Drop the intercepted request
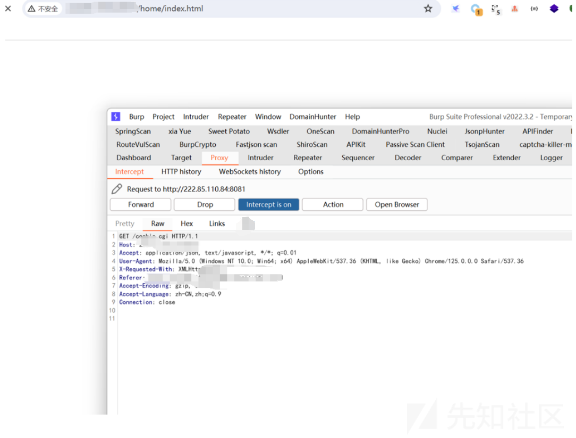Screen dimensions: 576x438 pos(205,205)
